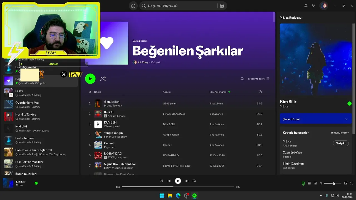
Task: Mute the volume speaker icon
Action: pyautogui.click(x=321, y=183)
